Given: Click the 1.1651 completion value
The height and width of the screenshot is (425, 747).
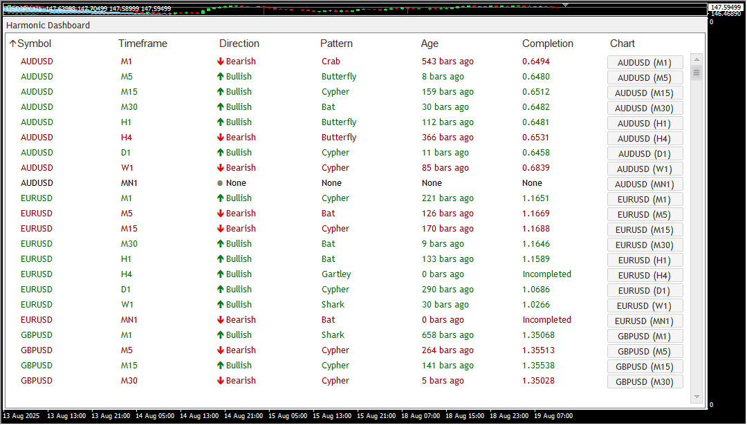Looking at the screenshot, I should point(536,198).
